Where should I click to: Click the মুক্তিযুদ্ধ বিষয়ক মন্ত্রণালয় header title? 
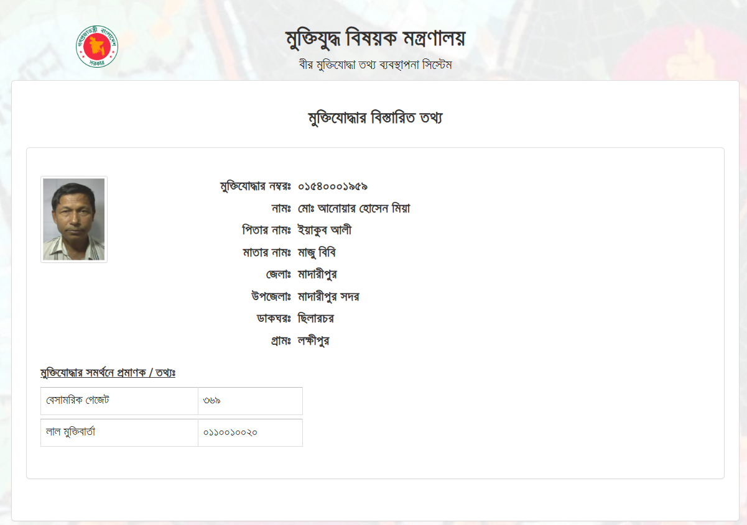375,39
